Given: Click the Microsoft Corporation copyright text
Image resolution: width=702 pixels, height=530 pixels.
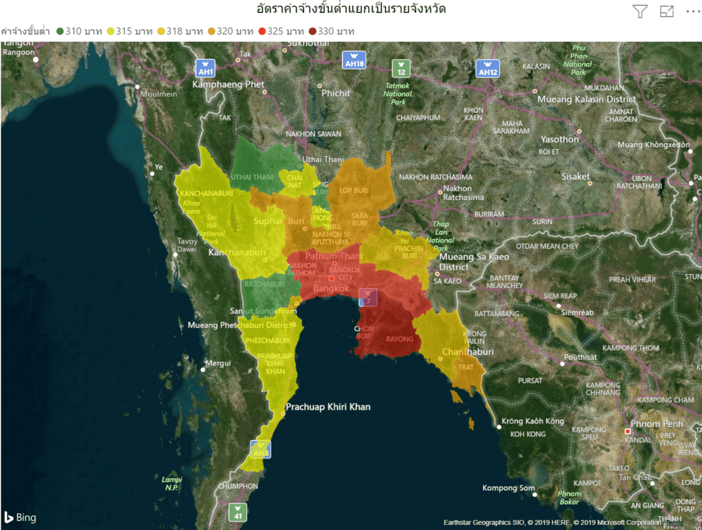Looking at the screenshot, I should (618, 522).
